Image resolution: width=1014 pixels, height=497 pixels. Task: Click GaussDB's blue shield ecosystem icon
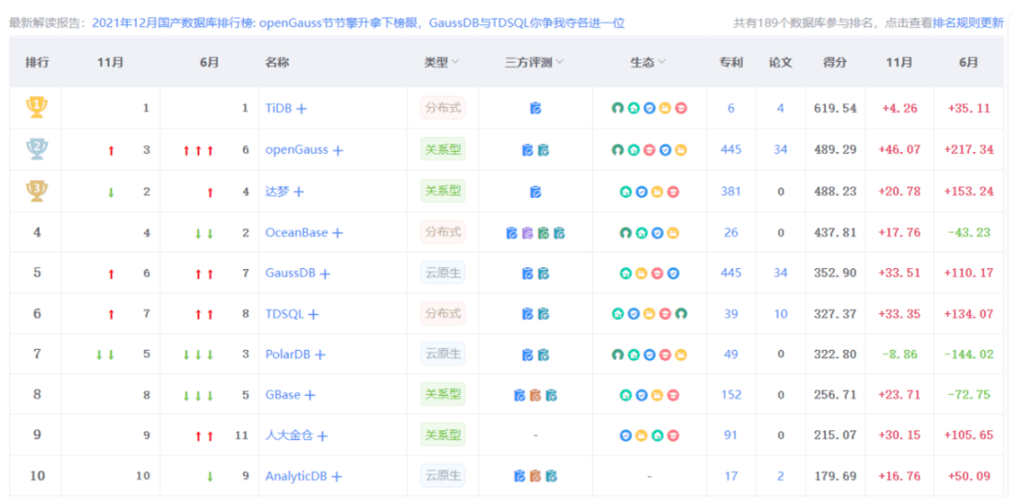(672, 274)
